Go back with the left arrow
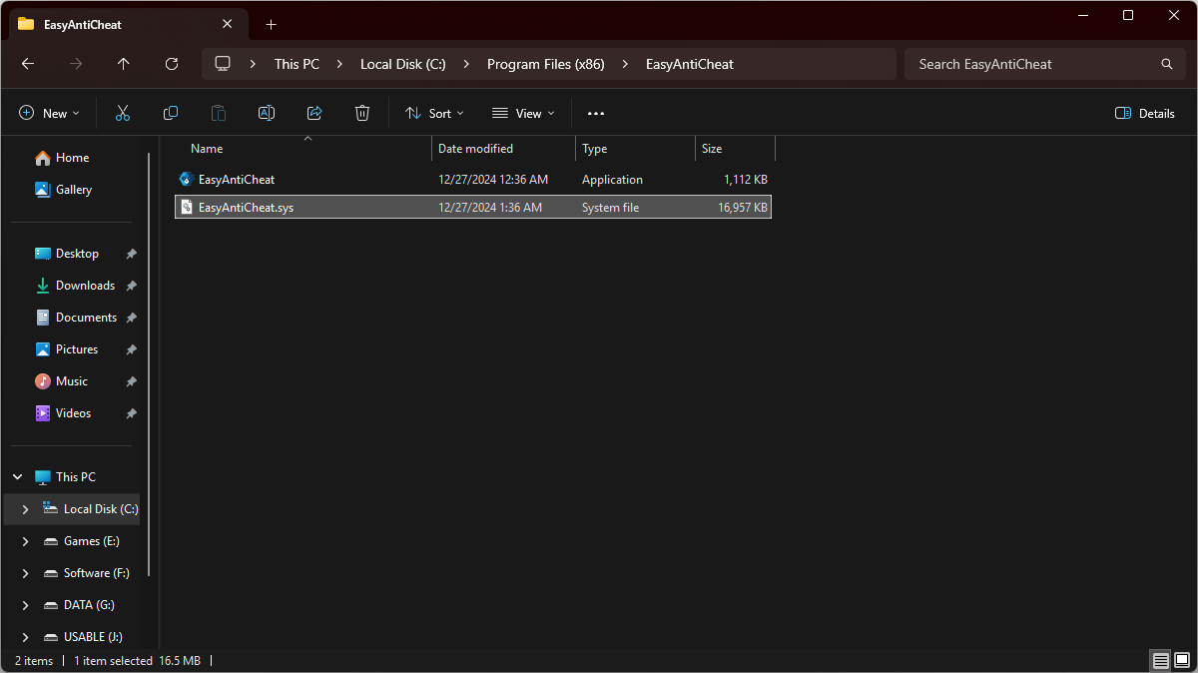The image size is (1198, 673). pos(28,64)
